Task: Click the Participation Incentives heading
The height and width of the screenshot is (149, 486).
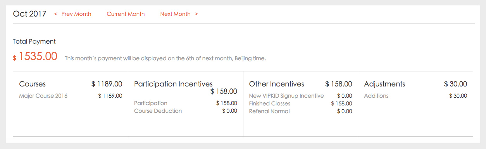Action: click(x=173, y=84)
